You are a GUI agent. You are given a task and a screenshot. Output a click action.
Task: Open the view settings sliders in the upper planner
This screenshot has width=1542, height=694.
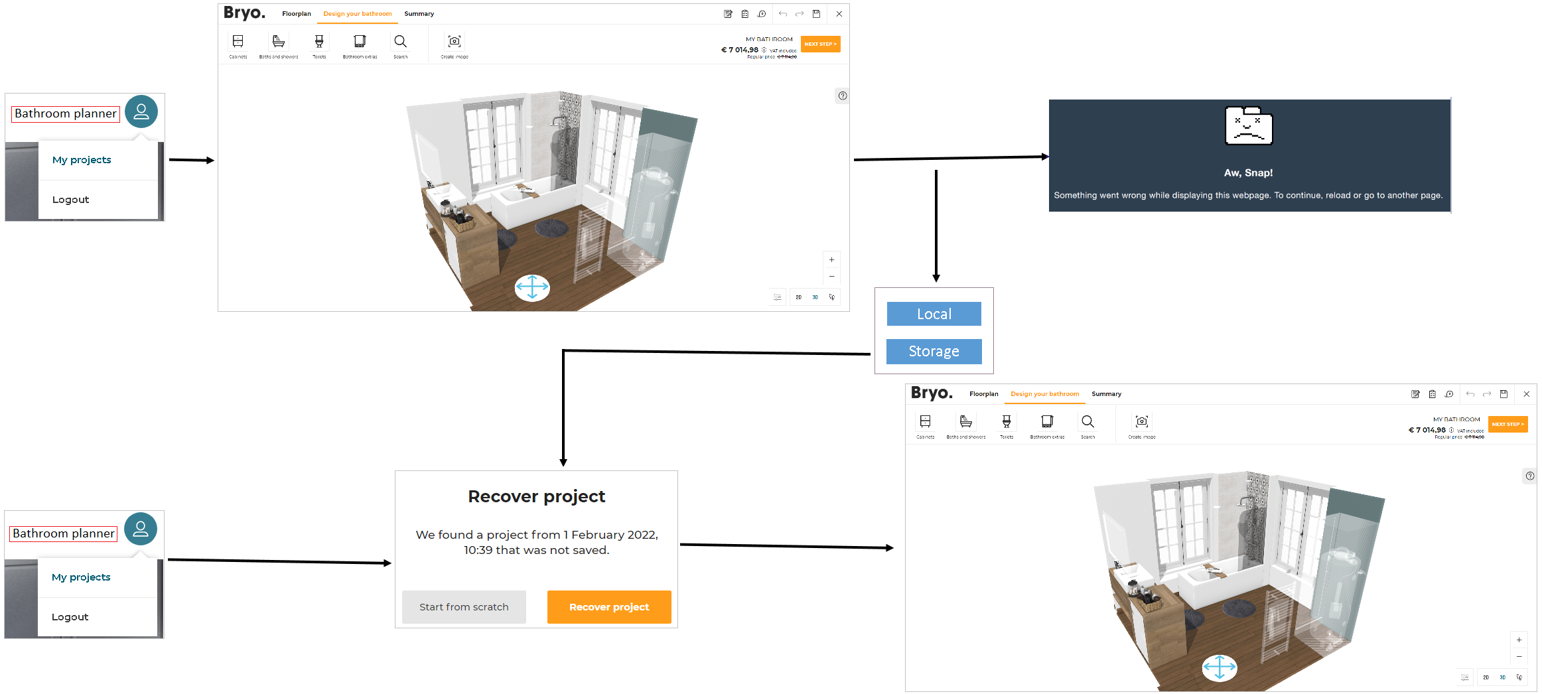(778, 297)
